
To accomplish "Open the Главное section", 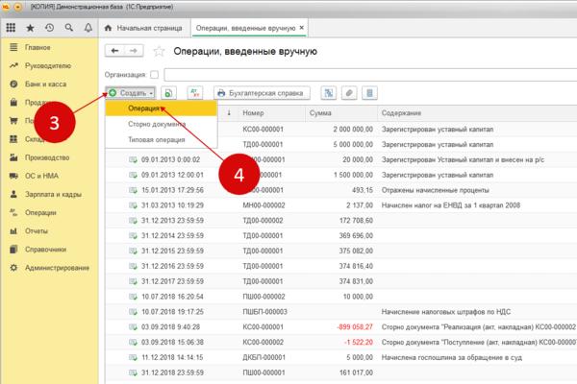I will pos(38,47).
